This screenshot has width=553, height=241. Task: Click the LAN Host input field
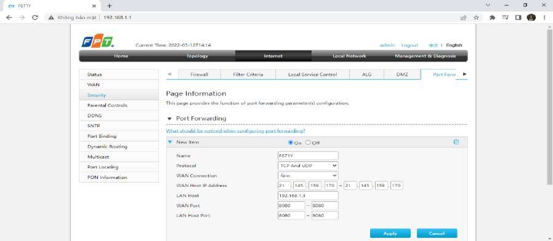[308, 196]
